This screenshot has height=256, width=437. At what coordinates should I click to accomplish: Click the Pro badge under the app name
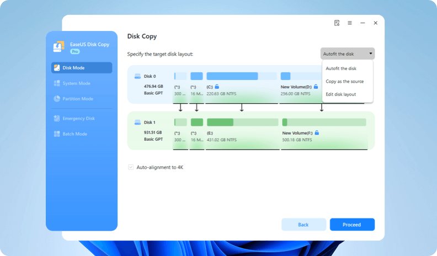tap(74, 51)
